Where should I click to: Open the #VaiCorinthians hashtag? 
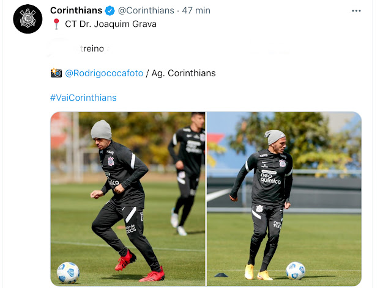(x=83, y=98)
